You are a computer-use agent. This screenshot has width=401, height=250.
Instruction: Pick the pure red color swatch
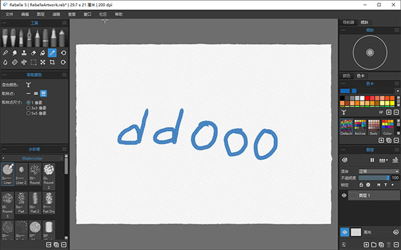[x=367, y=98]
